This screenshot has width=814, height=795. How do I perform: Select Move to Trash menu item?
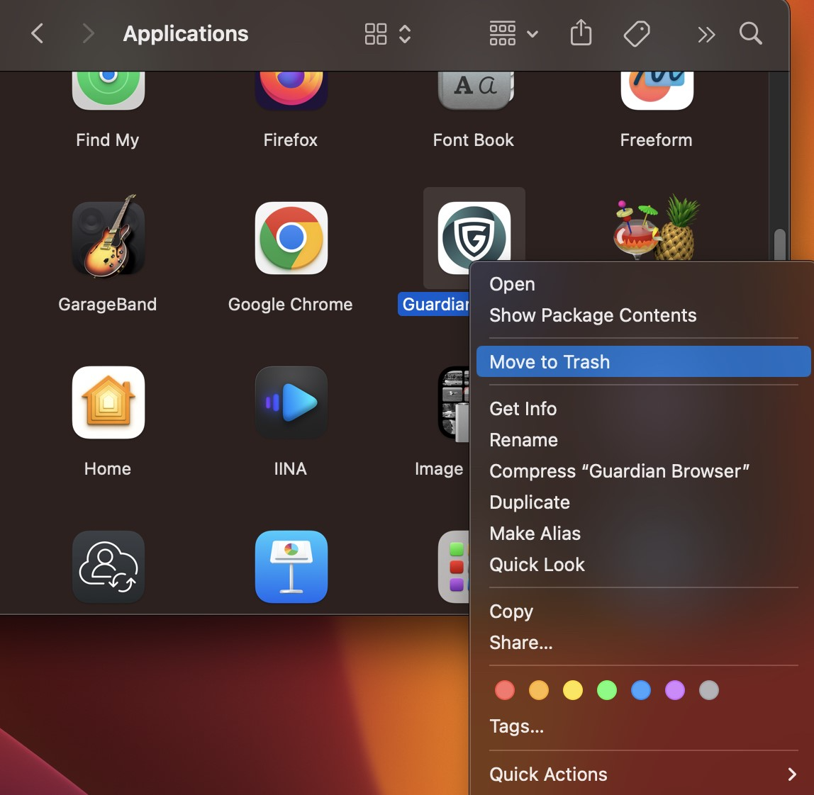(643, 361)
